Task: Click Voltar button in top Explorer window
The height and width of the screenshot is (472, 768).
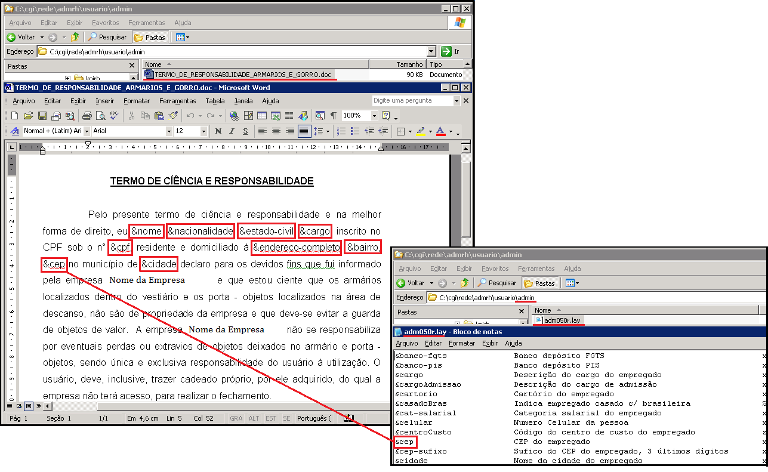Action: [x=21, y=37]
